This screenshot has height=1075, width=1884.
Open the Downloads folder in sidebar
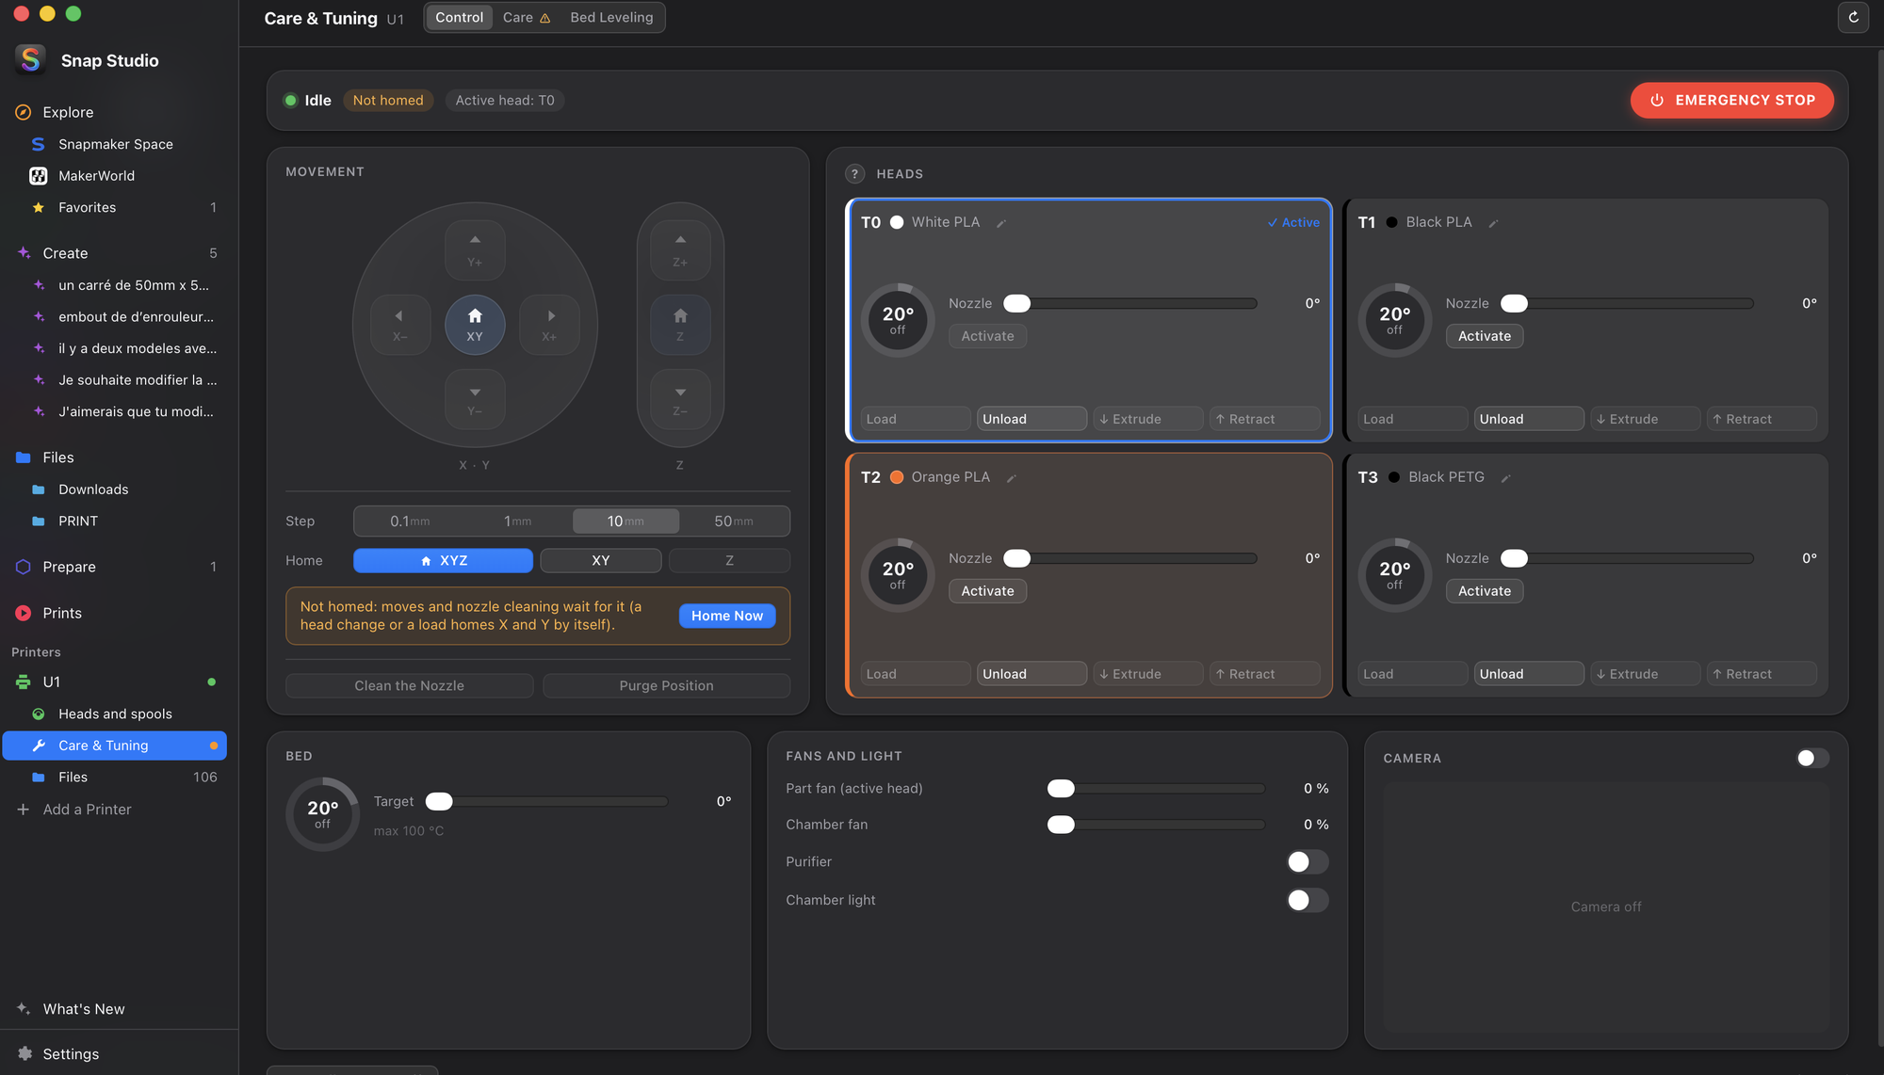point(115,489)
